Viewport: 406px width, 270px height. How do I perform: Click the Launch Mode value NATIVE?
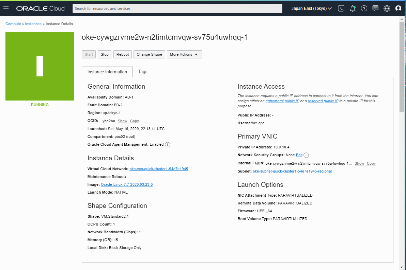(121, 192)
